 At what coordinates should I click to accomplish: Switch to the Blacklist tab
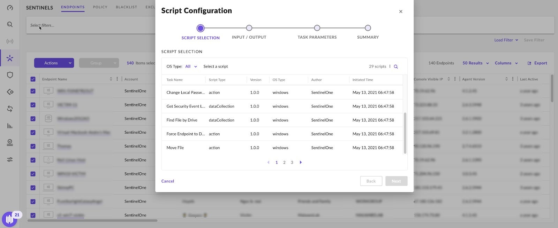[126, 7]
